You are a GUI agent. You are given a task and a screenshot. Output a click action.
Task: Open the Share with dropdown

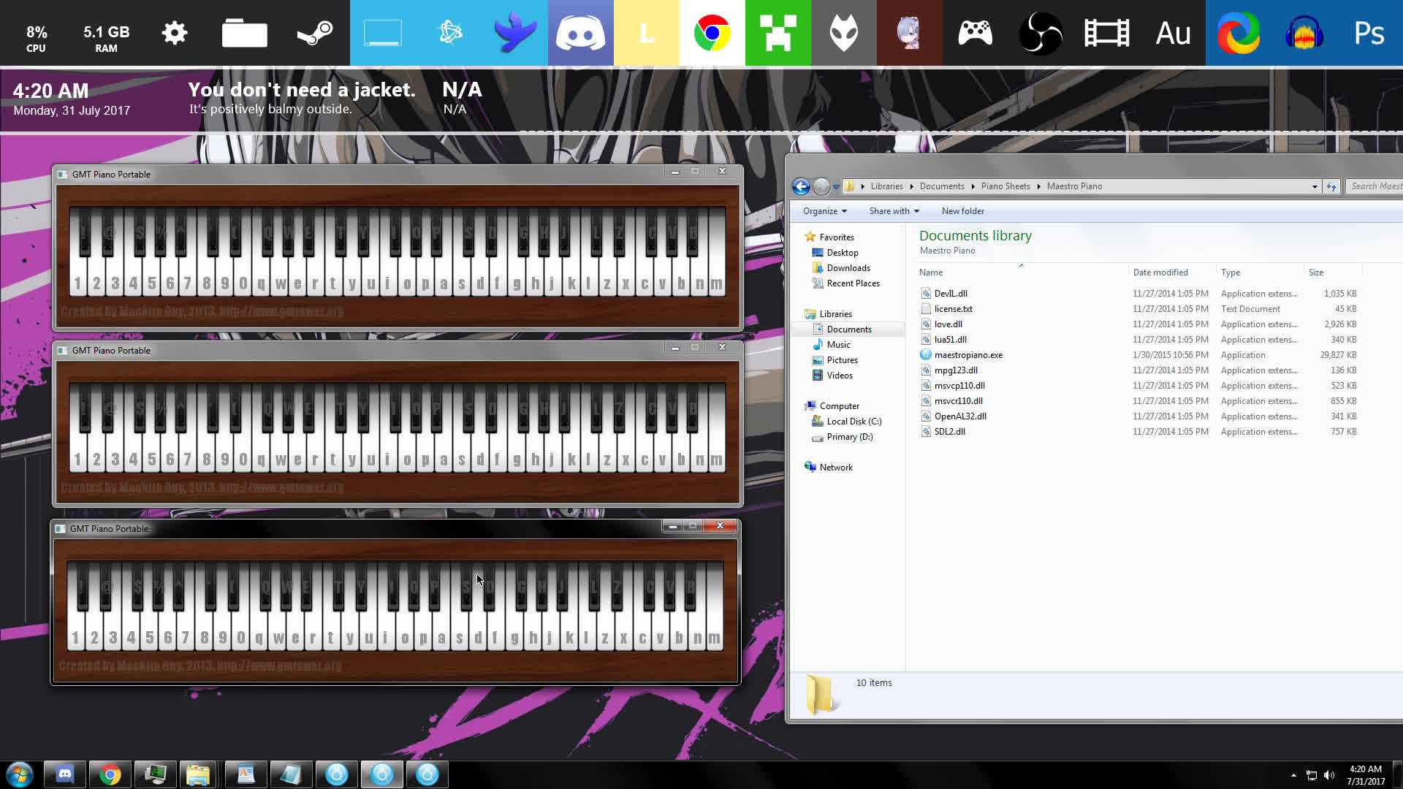click(x=894, y=211)
